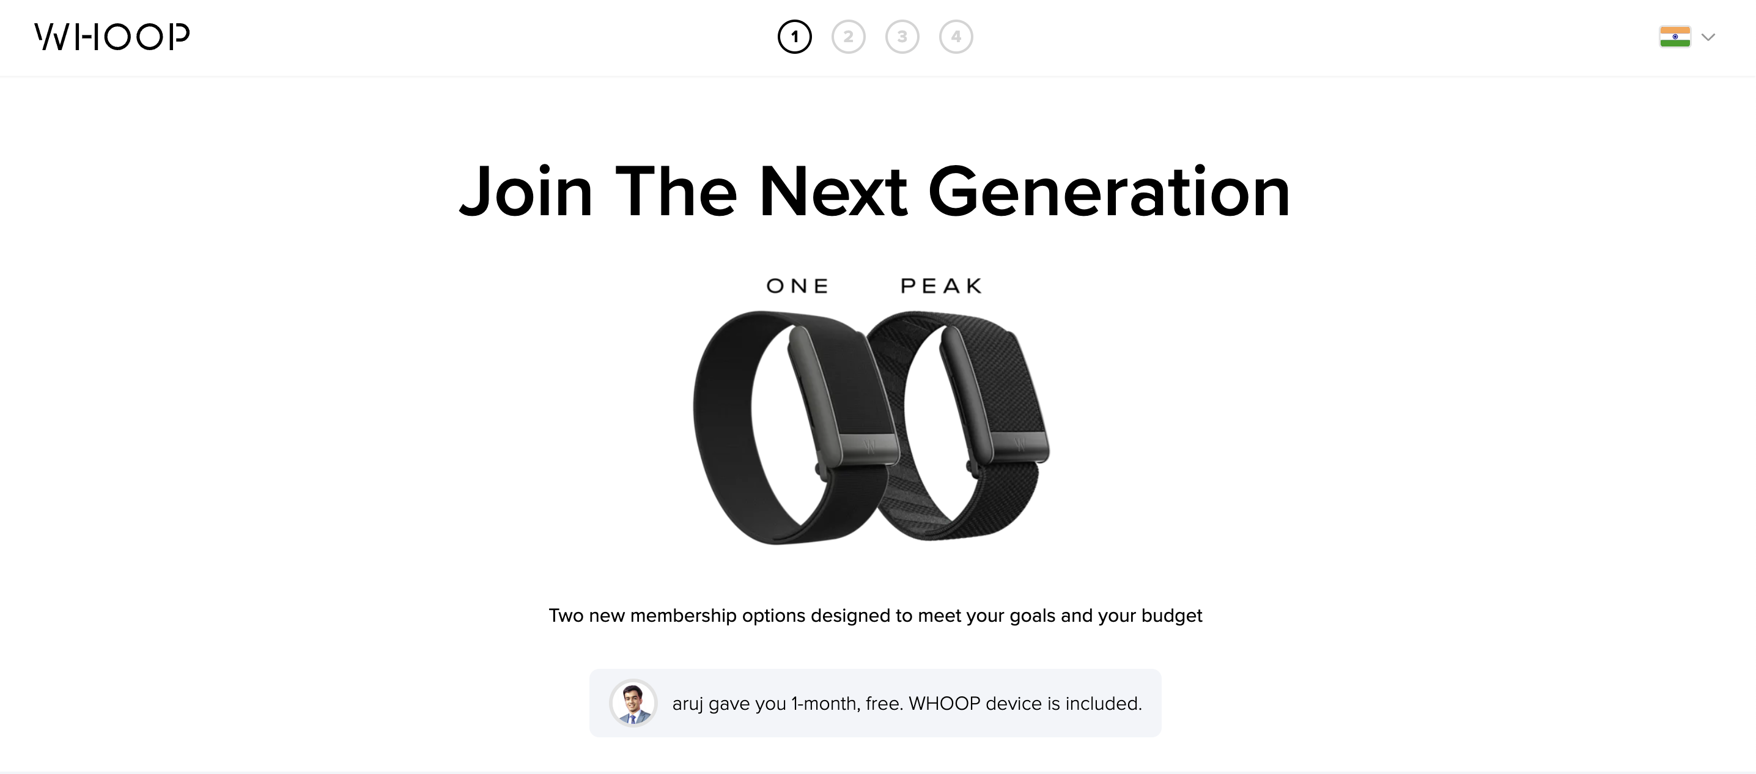This screenshot has height=774, width=1756.
Task: Select step 4 in progress indicator
Action: click(956, 37)
